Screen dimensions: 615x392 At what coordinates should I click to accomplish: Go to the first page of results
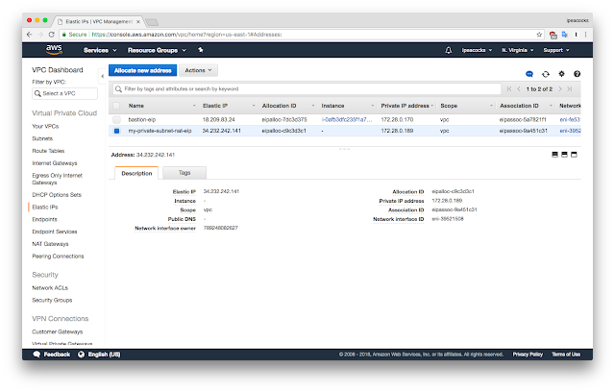click(x=509, y=89)
